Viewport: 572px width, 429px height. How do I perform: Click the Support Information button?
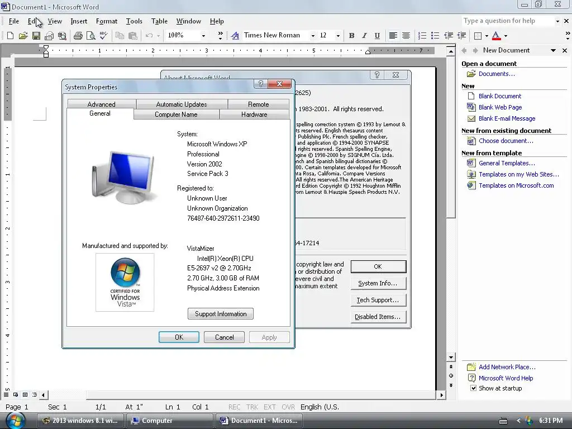tap(221, 314)
